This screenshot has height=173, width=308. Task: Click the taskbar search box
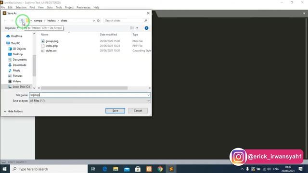click(50, 169)
